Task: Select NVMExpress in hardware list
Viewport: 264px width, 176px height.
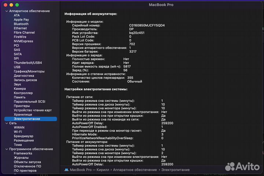Action: [23, 41]
